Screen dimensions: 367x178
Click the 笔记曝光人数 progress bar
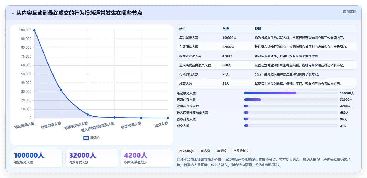click(x=291, y=93)
